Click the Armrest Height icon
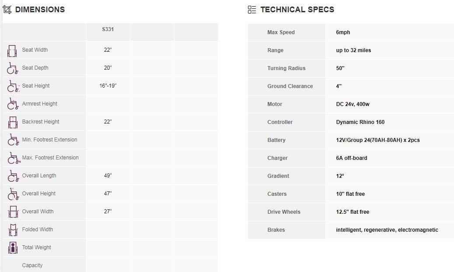The width and height of the screenshot is (454, 272). pos(12,104)
